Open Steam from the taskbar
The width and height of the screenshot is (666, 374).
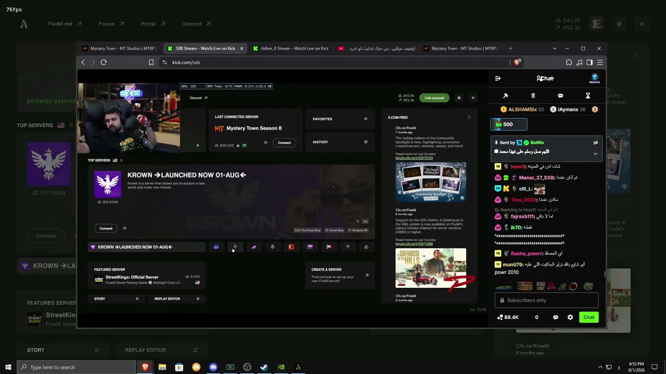[264, 367]
